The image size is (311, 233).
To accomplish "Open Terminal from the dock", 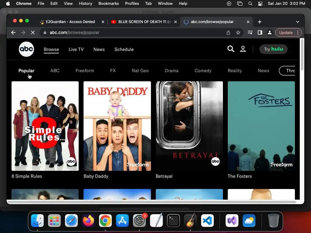I will click(173, 221).
